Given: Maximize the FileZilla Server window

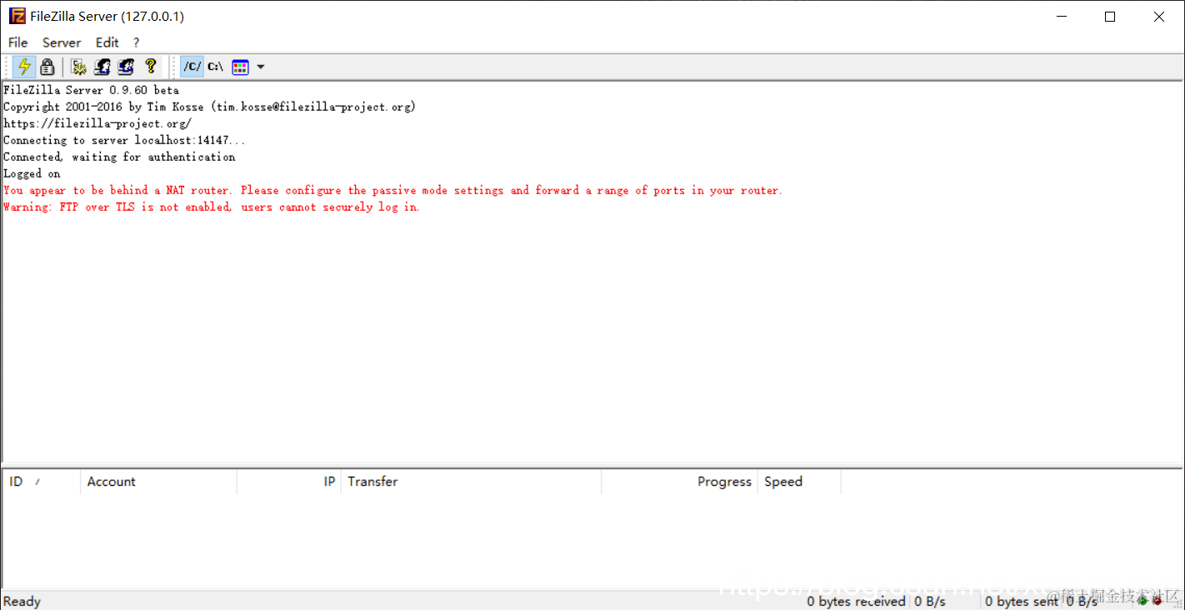Looking at the screenshot, I should point(1110,17).
